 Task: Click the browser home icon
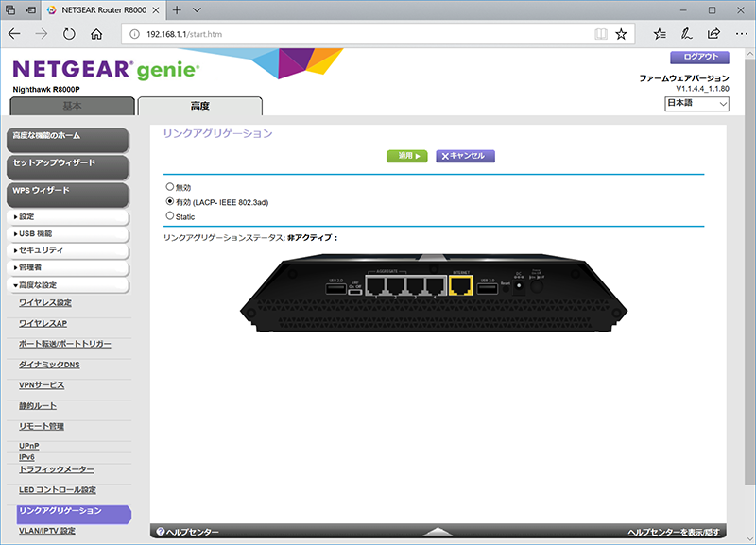95,34
